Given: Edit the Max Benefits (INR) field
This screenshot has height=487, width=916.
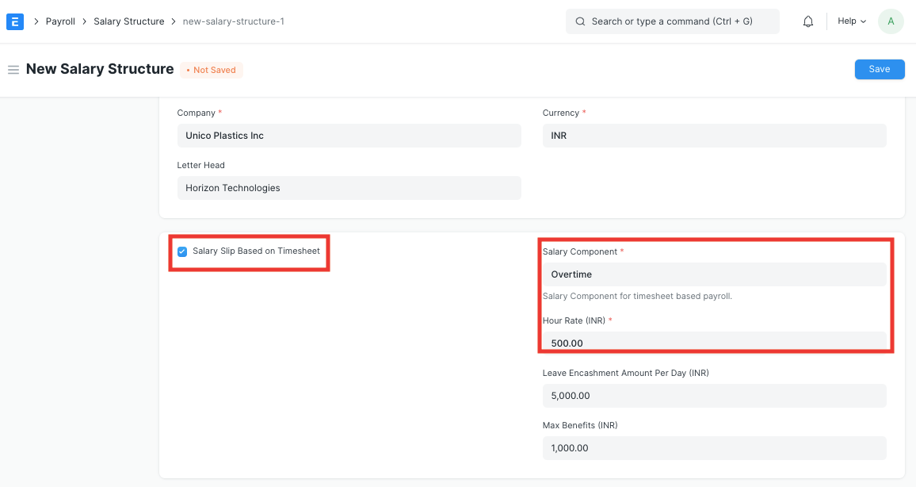Looking at the screenshot, I should click(714, 448).
